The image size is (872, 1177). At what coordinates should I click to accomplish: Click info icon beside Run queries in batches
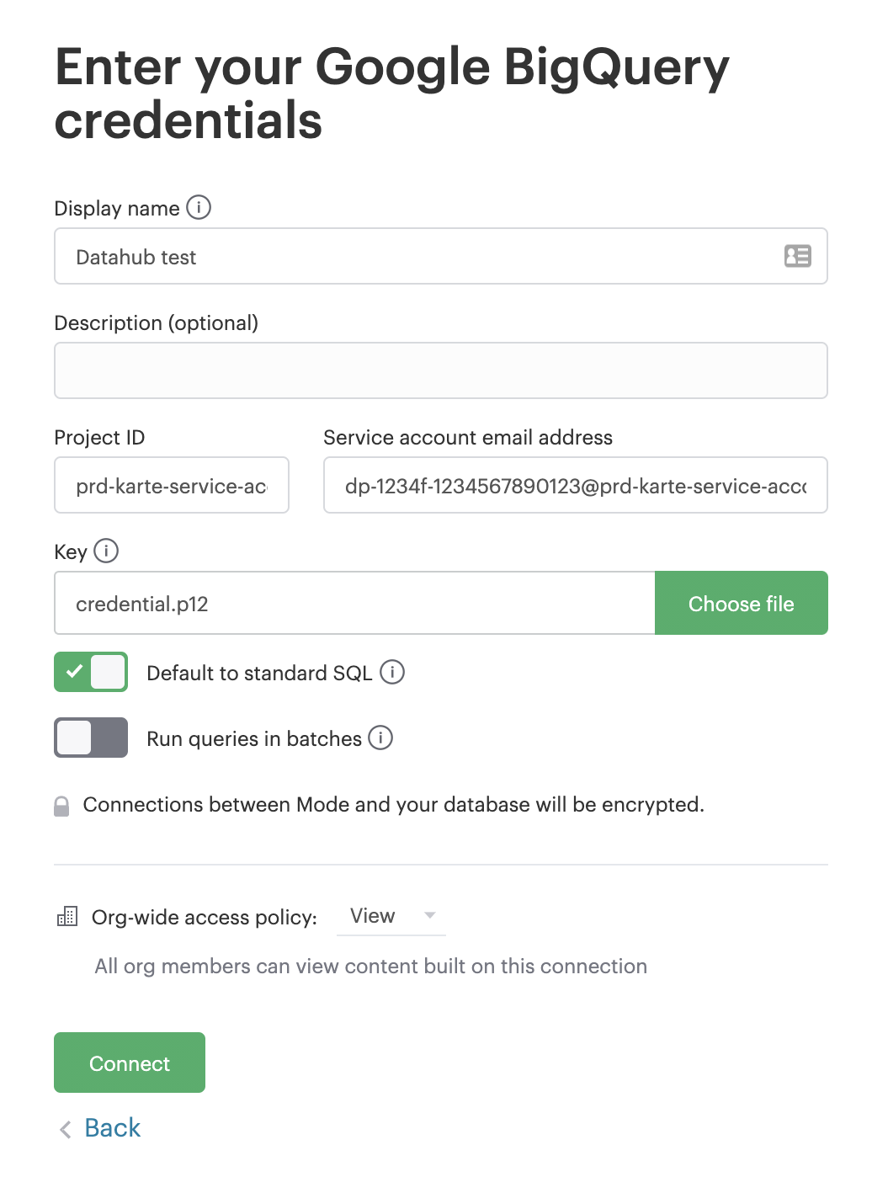point(380,738)
